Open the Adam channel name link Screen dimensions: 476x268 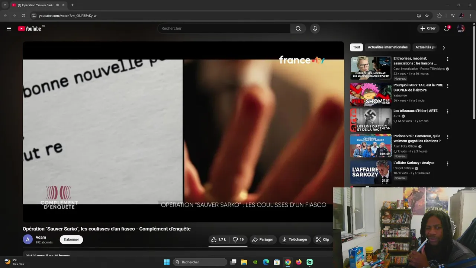[41, 237]
